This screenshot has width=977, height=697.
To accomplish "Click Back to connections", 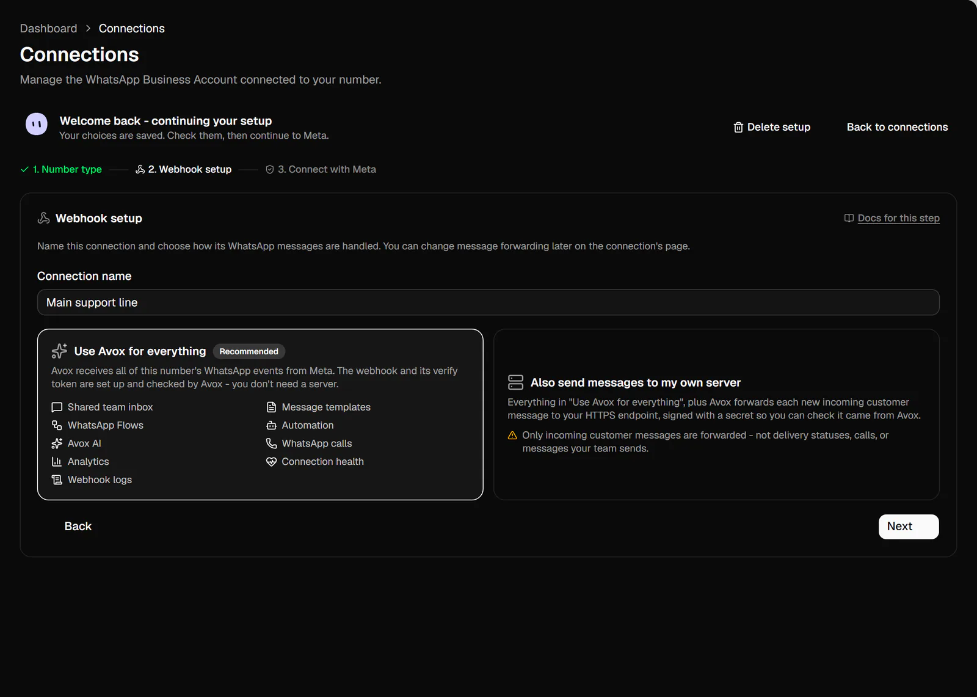I will coord(897,127).
